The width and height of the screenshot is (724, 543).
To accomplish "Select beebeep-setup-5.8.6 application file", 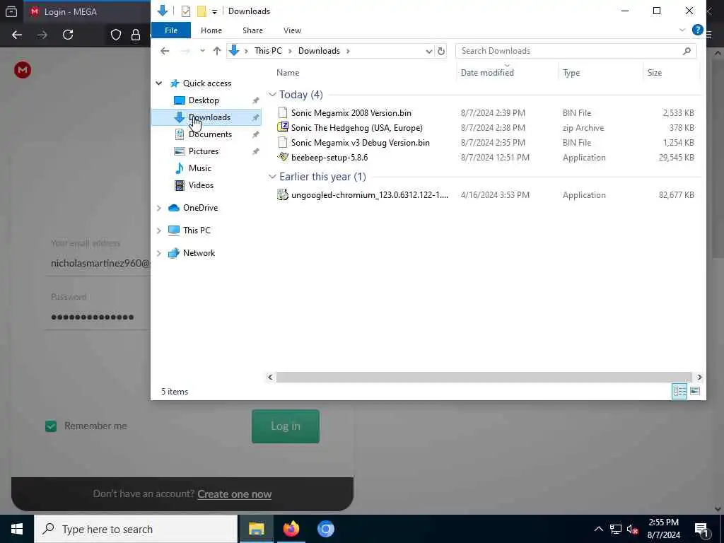I will tap(329, 158).
